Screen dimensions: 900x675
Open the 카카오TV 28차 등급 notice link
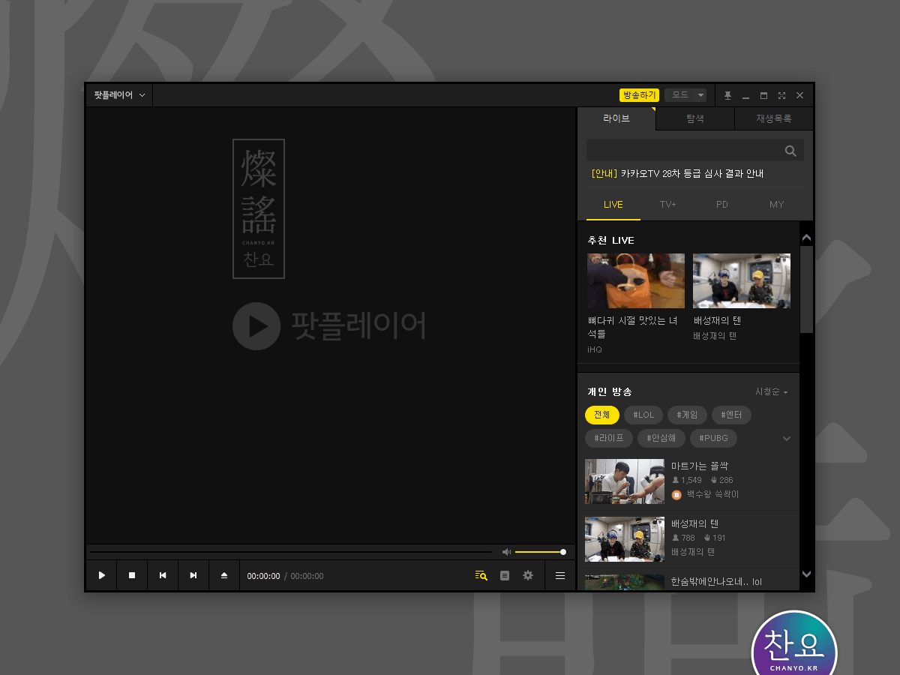[677, 173]
